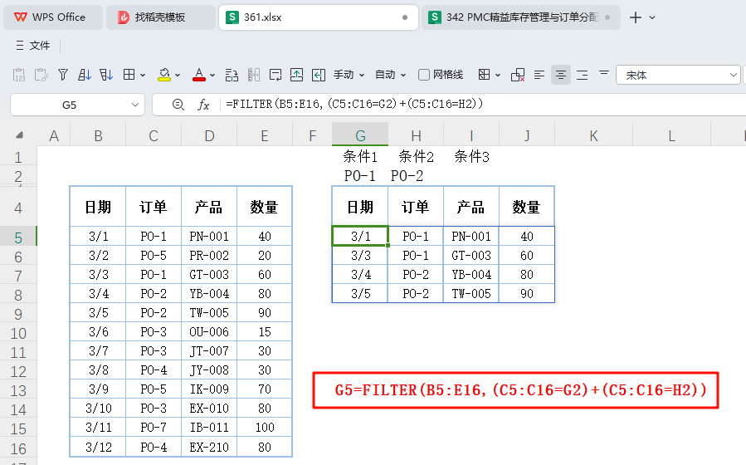Select the 361.xlsx document tab
The image size is (746, 465).
point(318,17)
